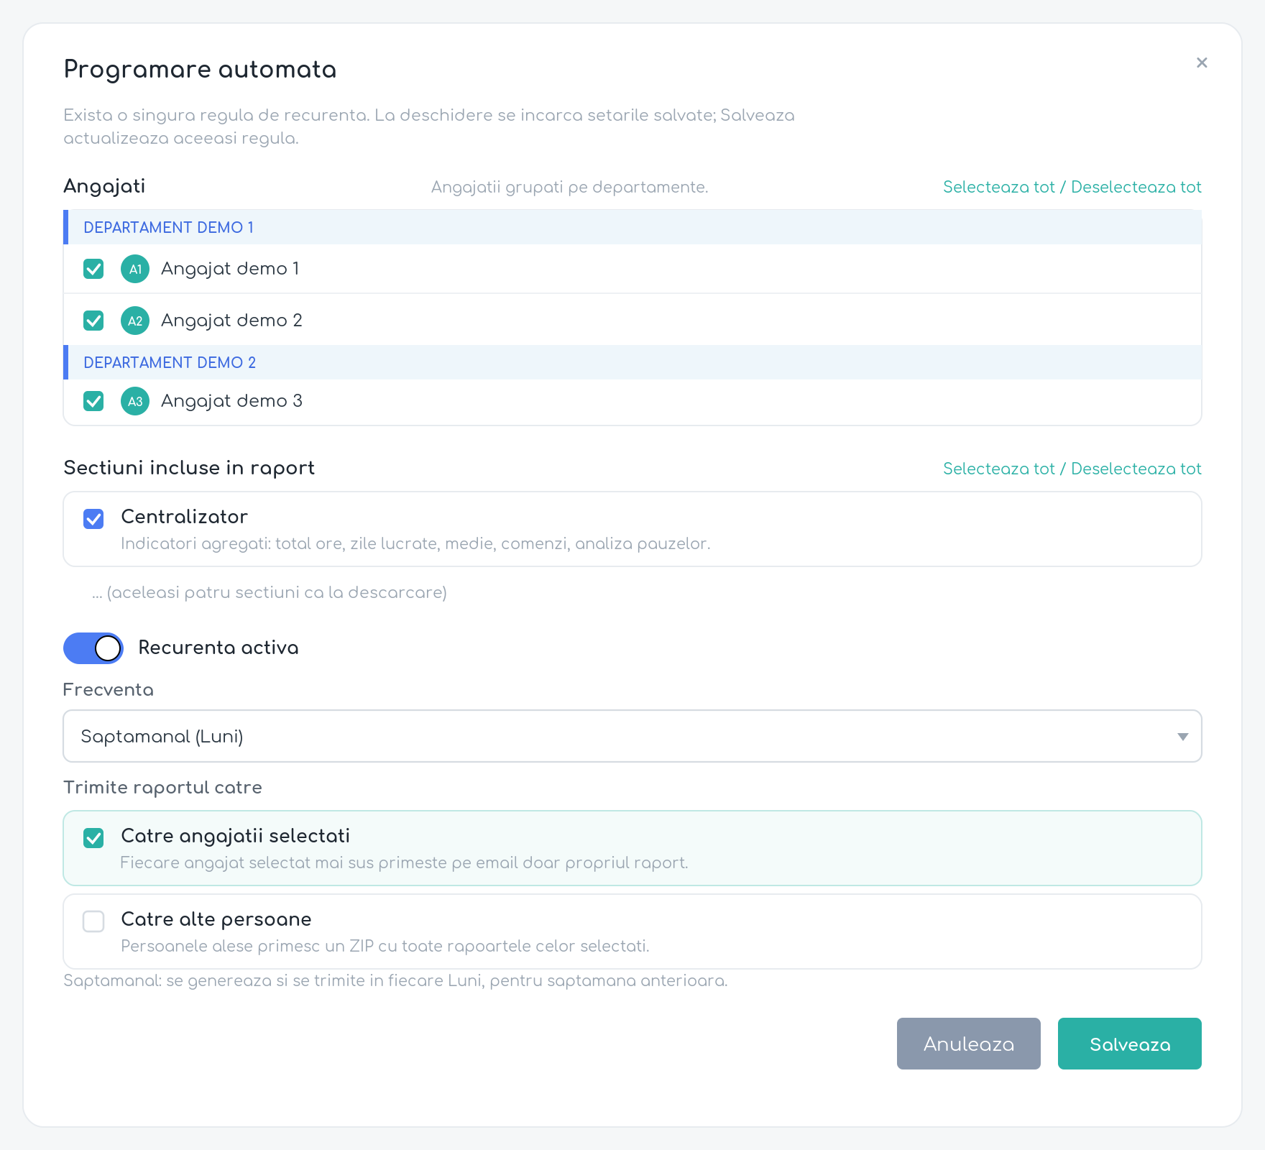Viewport: 1265px width, 1150px height.
Task: Click Selecteaza tot link for Sectiuni
Action: pyautogui.click(x=999, y=469)
